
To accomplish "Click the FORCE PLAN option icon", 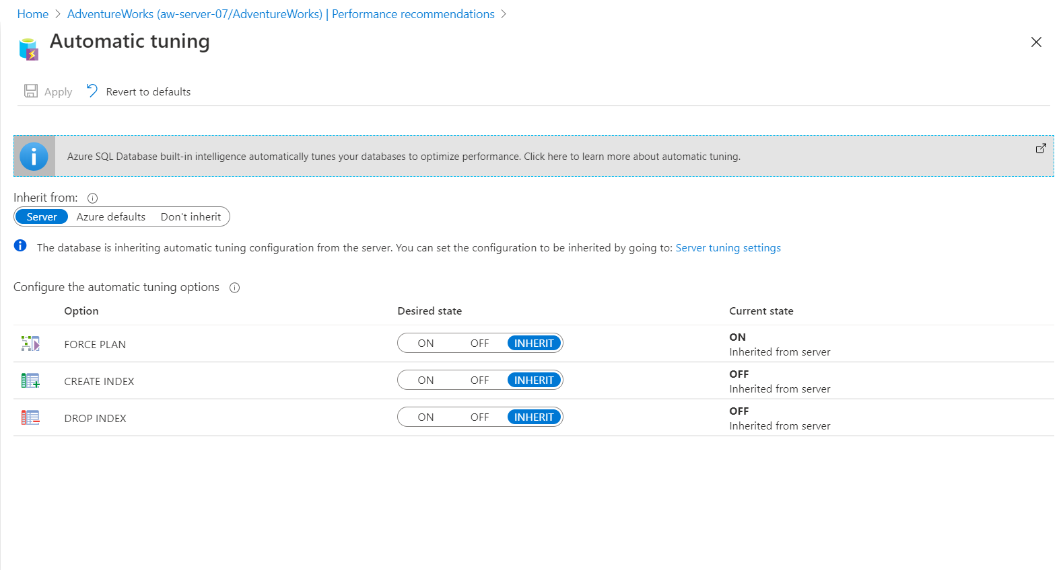I will coord(30,343).
